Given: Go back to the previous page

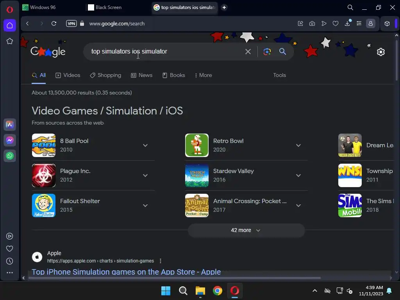Looking at the screenshot, I should pyautogui.click(x=28, y=23).
